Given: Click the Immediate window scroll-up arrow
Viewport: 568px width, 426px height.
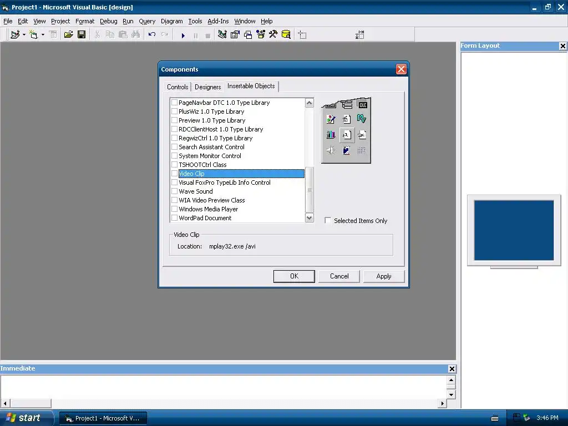Looking at the screenshot, I should [x=451, y=380].
